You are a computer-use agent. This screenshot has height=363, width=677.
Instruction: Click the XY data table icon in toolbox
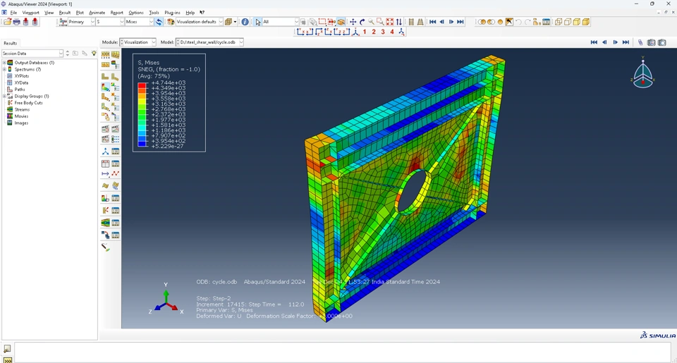pyautogui.click(x=105, y=164)
